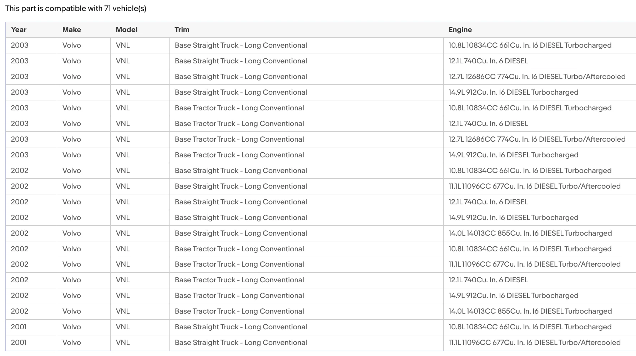The width and height of the screenshot is (636, 356).
Task: Select 12.7L engine cell for 2003 Straight Truck
Action: pos(540,77)
